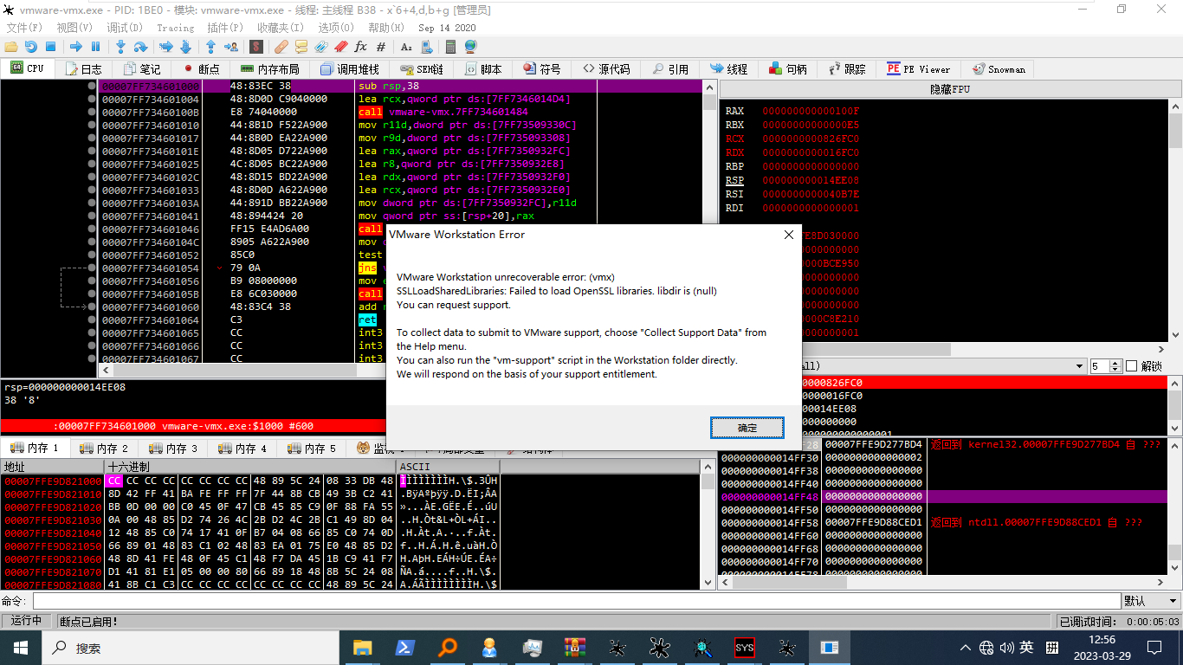Viewport: 1183px width, 665px height.
Task: Toggle breakpoint dot at address 00007FF734601046
Action: (x=92, y=229)
